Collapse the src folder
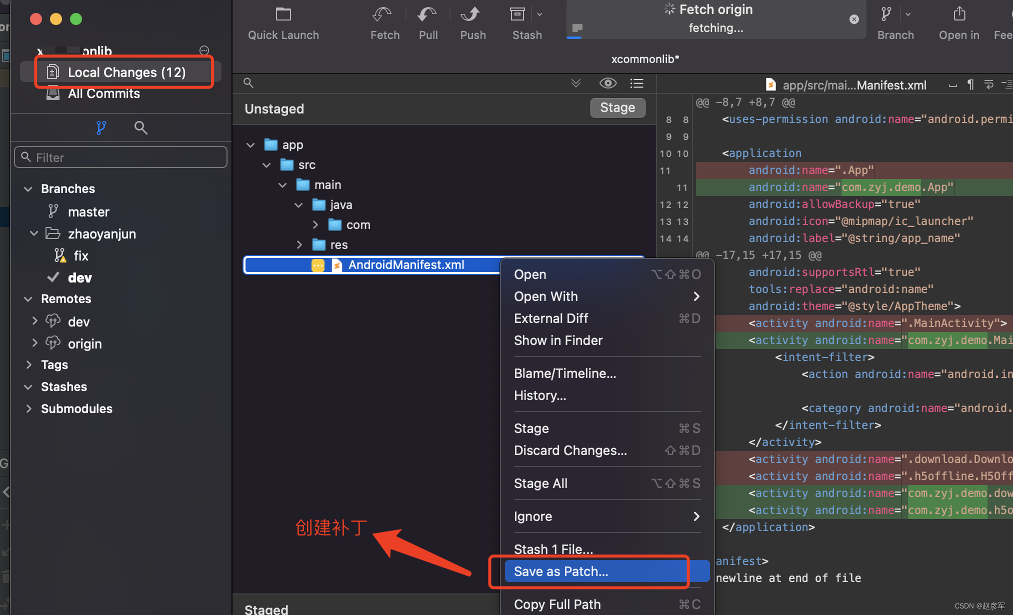This screenshot has height=615, width=1013. pos(266,165)
